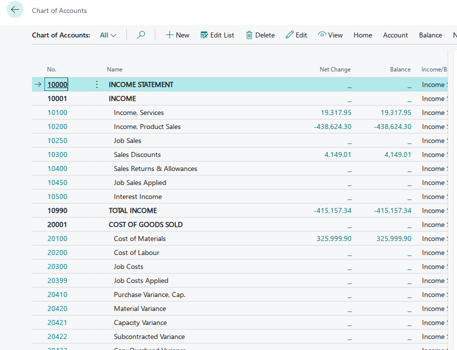Drill into Net Change 19,317.95

point(336,112)
